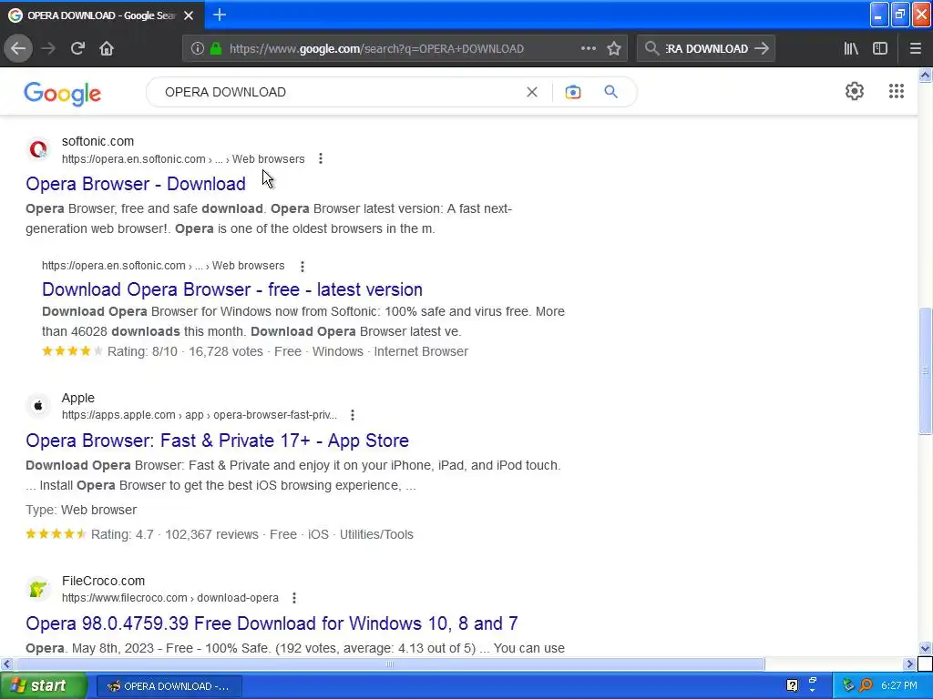Run Google search with magnifier button

pyautogui.click(x=610, y=92)
